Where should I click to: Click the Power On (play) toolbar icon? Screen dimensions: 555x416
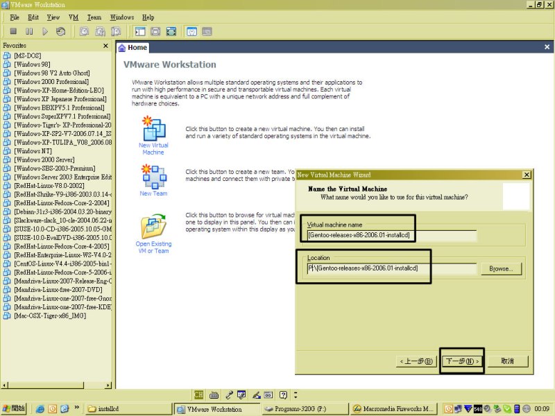point(45,31)
